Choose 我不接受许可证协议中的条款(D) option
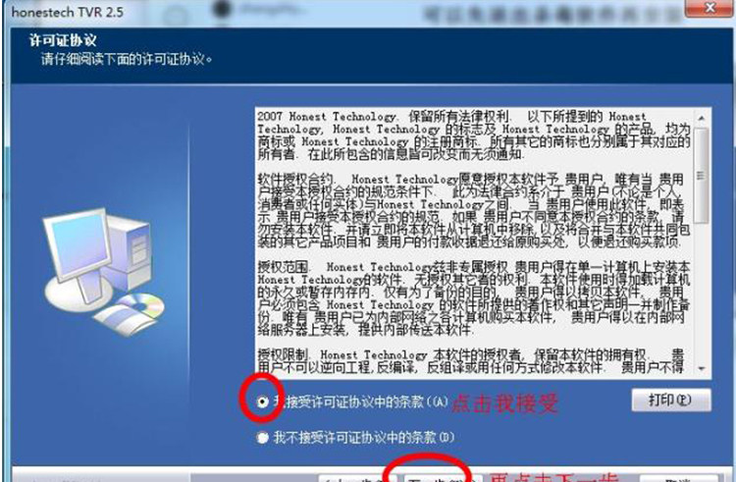The height and width of the screenshot is (482, 736). pos(262,438)
